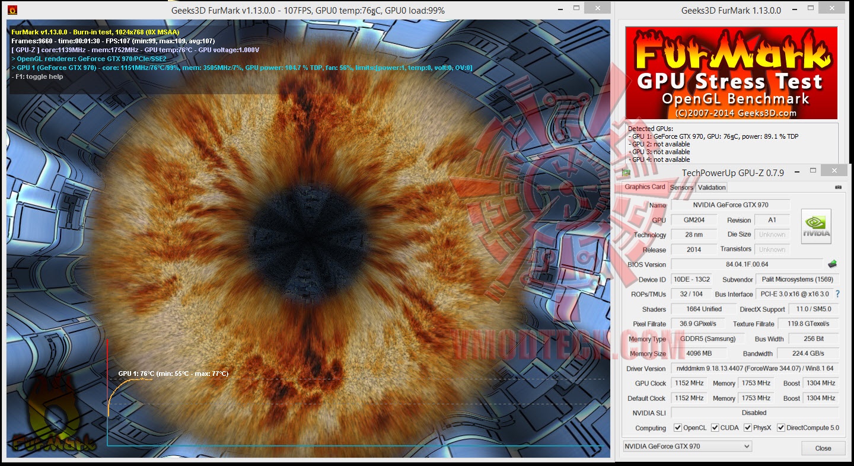The height and width of the screenshot is (466, 854).
Task: Click the Device ID value 10DE - 13C2
Action: tap(692, 279)
